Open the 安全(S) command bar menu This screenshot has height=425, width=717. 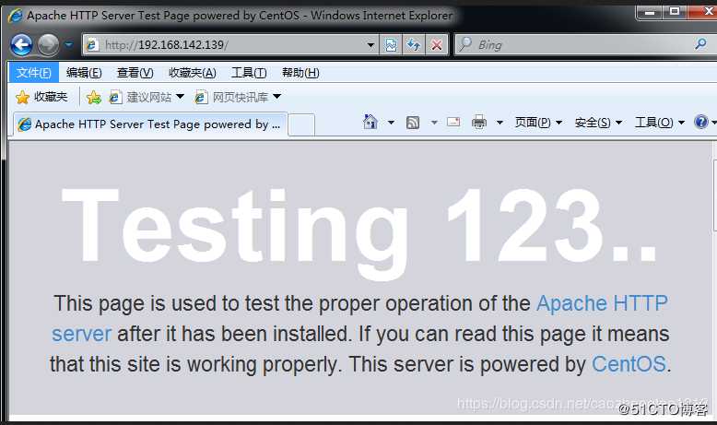pos(598,123)
